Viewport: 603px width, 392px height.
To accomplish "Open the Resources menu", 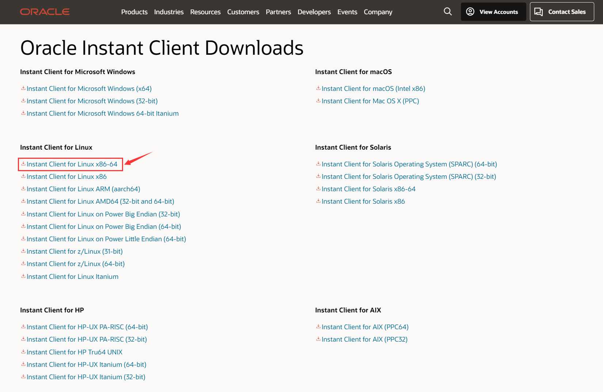I will pos(205,12).
